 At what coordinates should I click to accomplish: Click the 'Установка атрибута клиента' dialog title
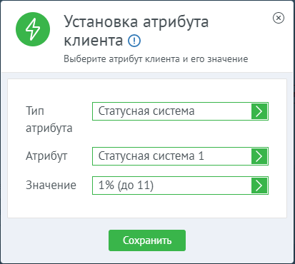pos(136,31)
